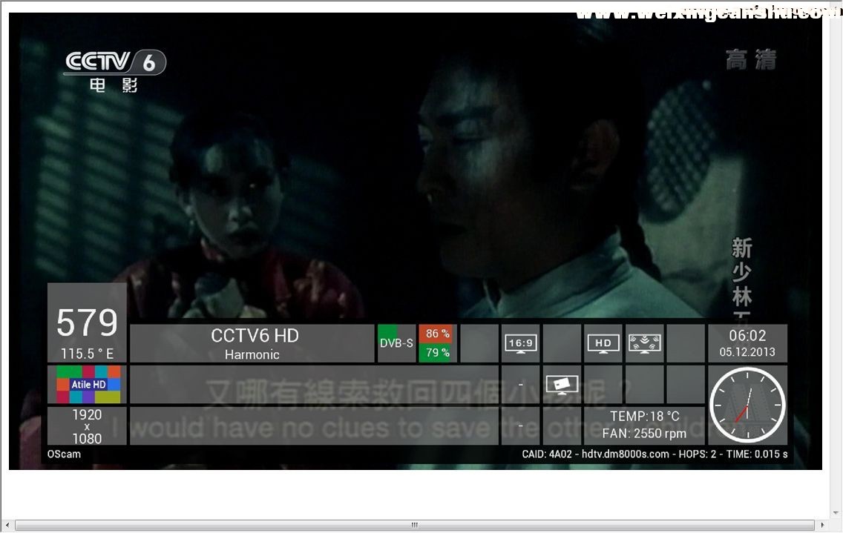Click the crypt card monitor icon
Screen dimensions: 843x533
(x=562, y=385)
